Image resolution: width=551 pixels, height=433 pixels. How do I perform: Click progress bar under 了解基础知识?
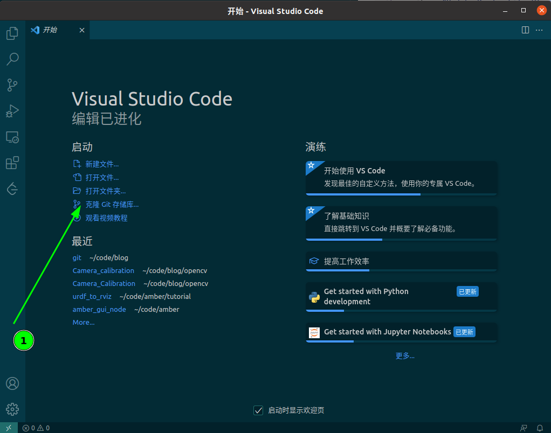(401, 240)
